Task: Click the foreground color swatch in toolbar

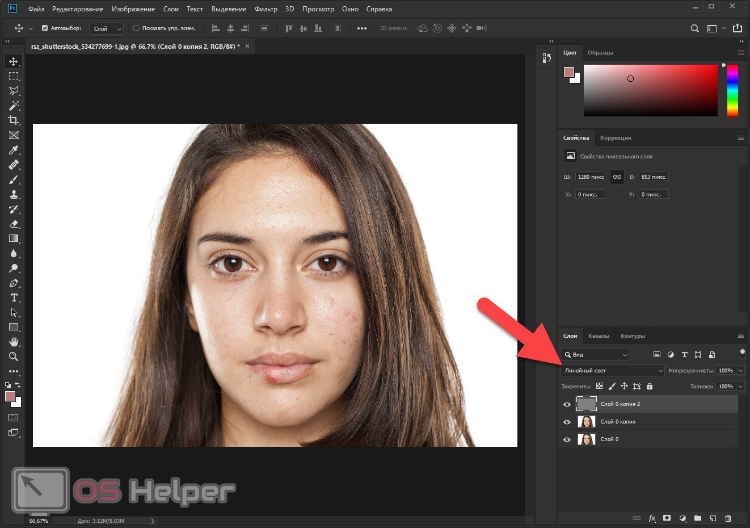Action: [10, 396]
